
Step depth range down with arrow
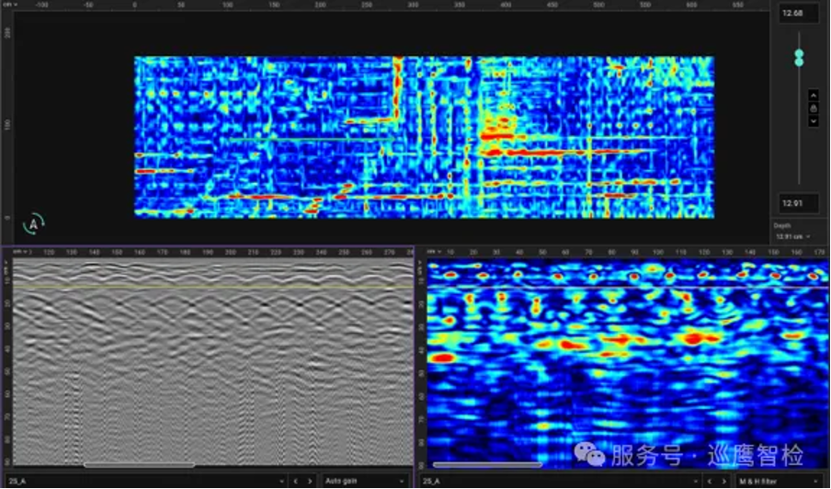pyautogui.click(x=813, y=120)
